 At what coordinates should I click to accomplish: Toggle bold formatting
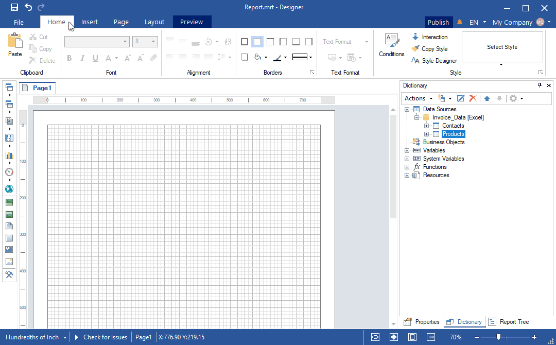point(69,58)
